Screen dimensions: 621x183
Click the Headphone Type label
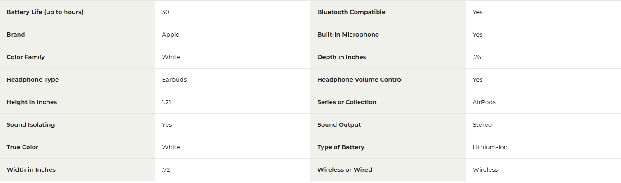pyautogui.click(x=33, y=80)
